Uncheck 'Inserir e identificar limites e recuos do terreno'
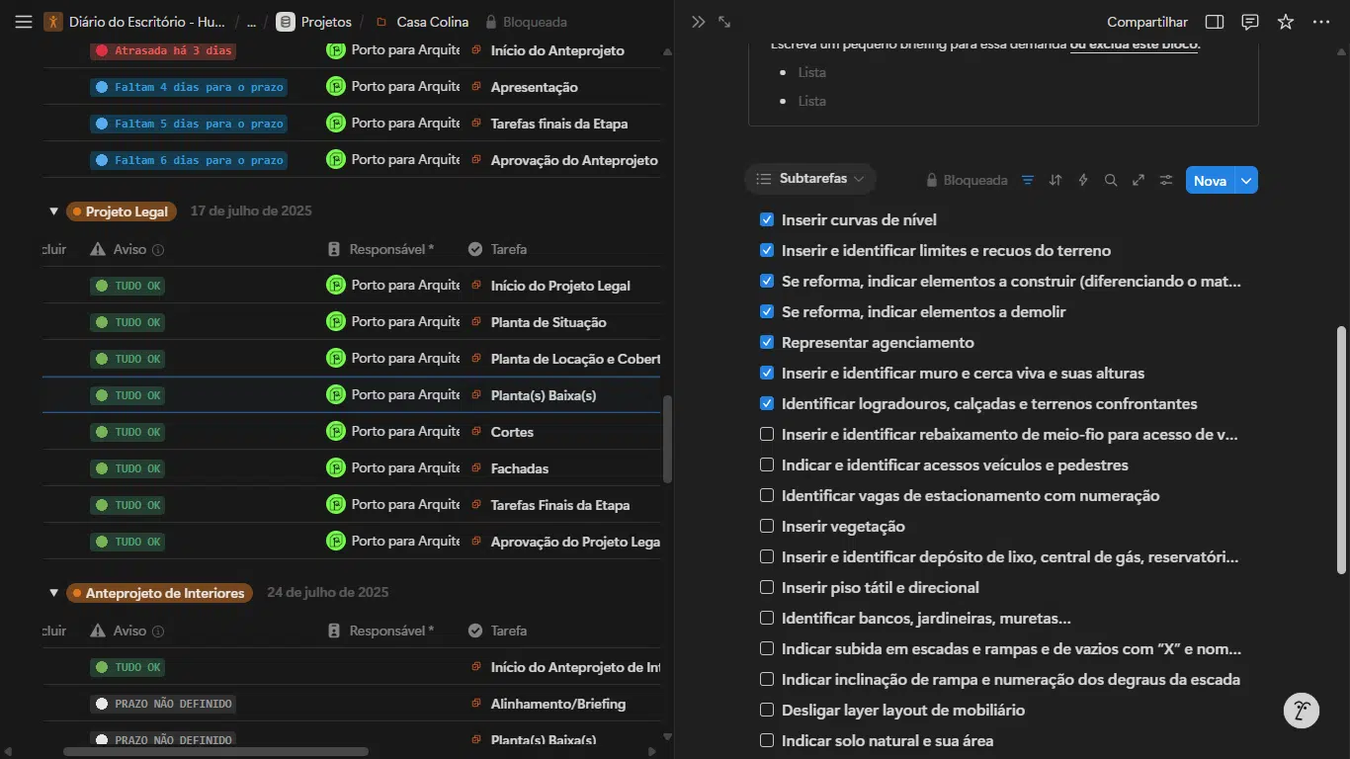The width and height of the screenshot is (1350, 759). pos(767,250)
